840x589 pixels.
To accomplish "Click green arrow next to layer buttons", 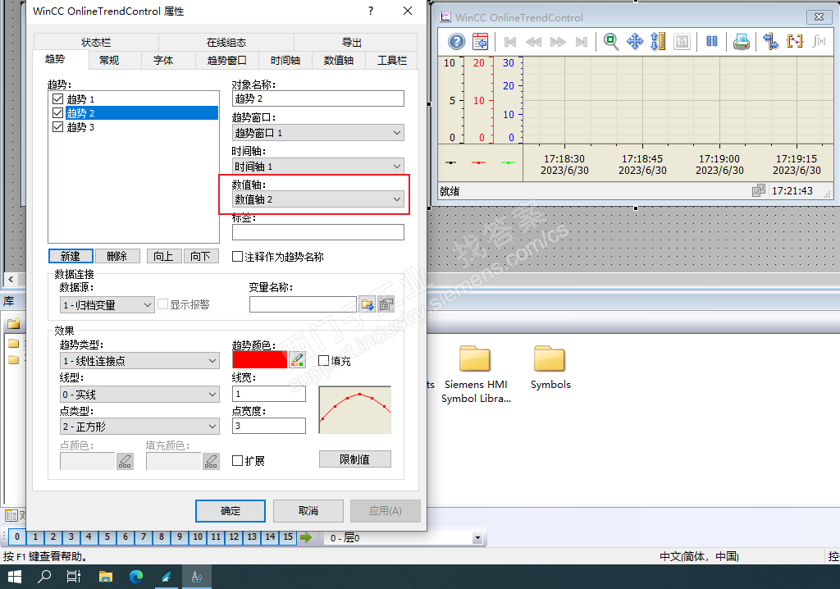I will [x=306, y=537].
